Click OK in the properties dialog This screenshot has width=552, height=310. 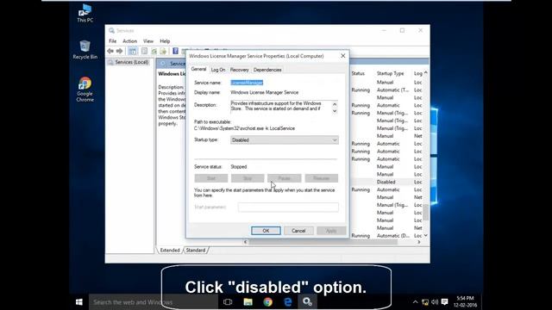coord(266,231)
